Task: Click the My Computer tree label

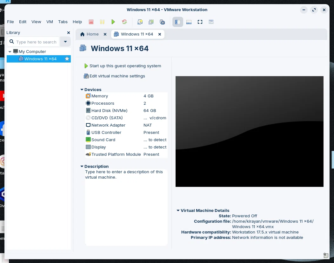Action: [32, 52]
